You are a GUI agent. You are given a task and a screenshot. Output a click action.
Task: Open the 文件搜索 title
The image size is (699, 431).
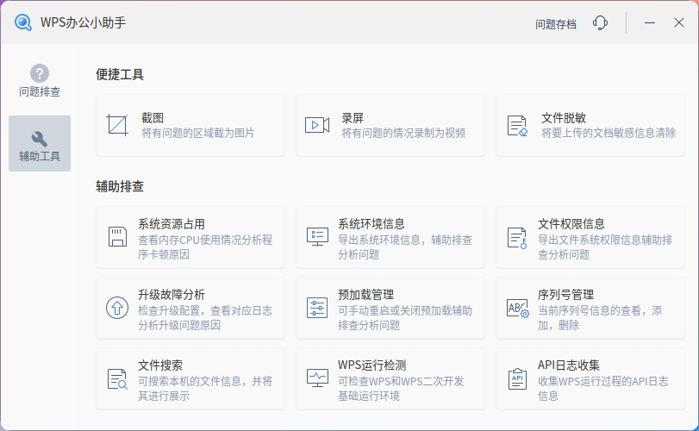pos(160,365)
